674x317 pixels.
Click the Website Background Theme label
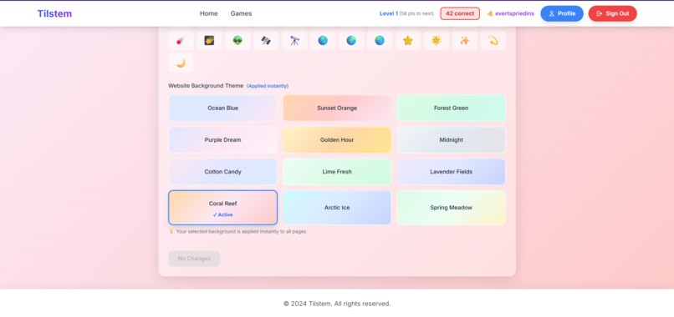tap(206, 86)
